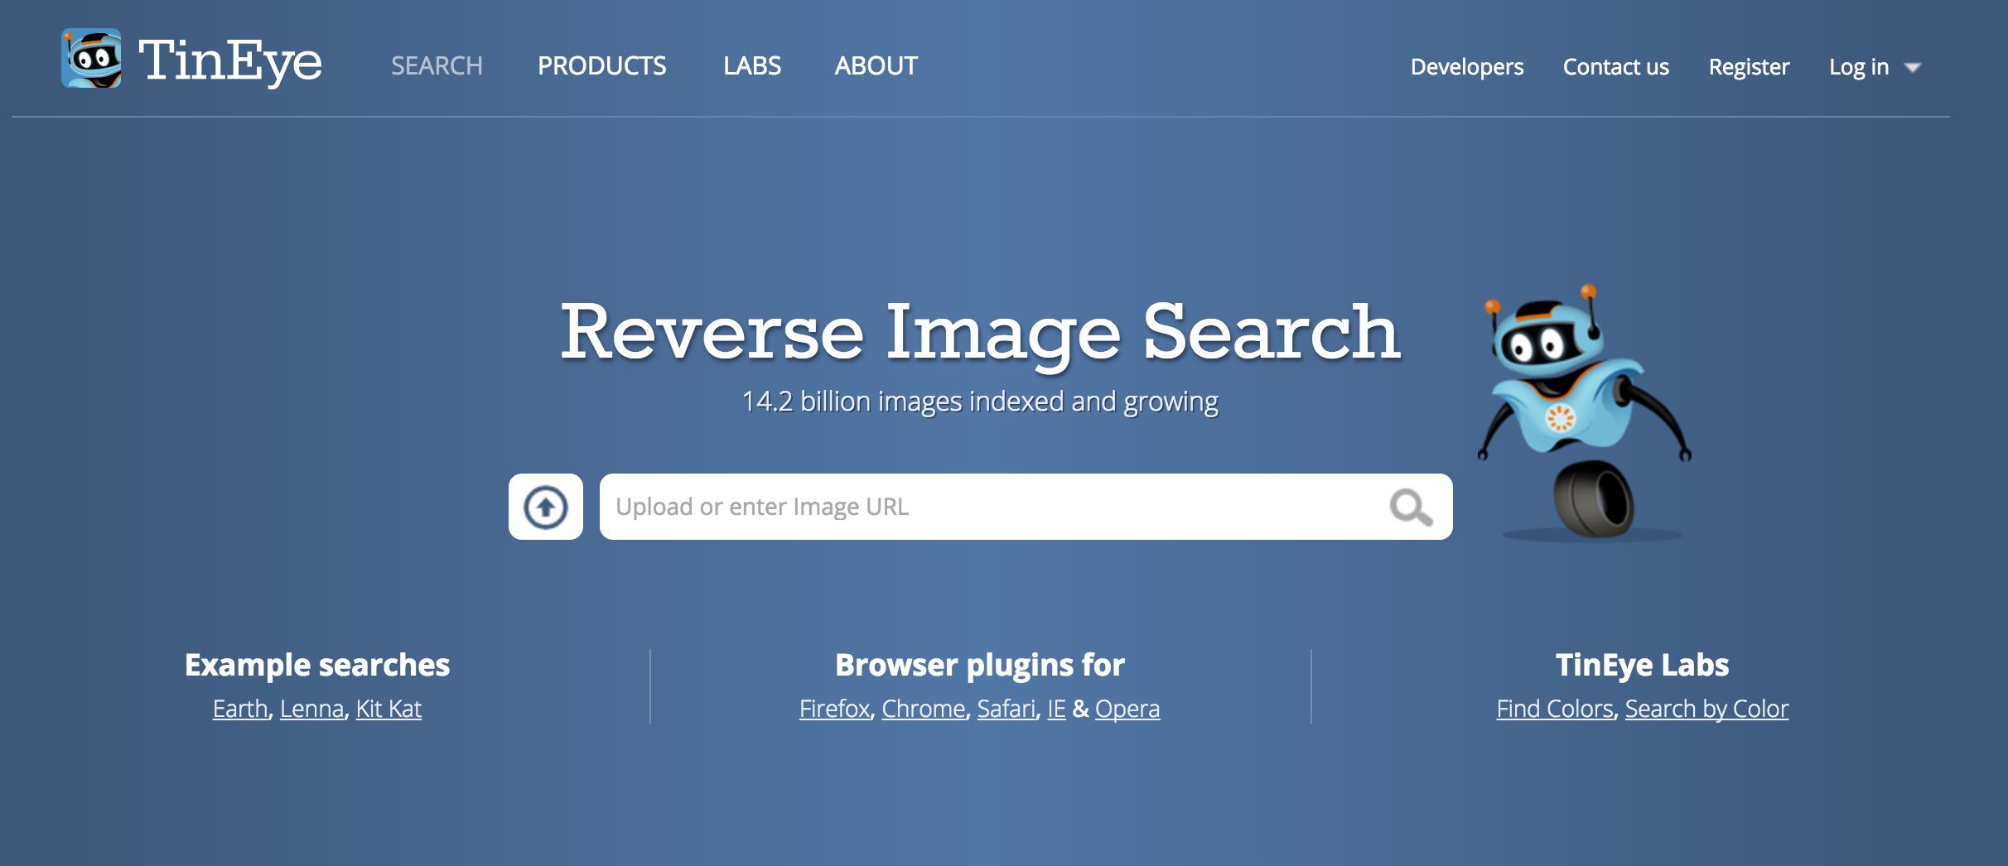This screenshot has height=866, width=2008.
Task: Click Register to create an account
Action: pyautogui.click(x=1749, y=67)
